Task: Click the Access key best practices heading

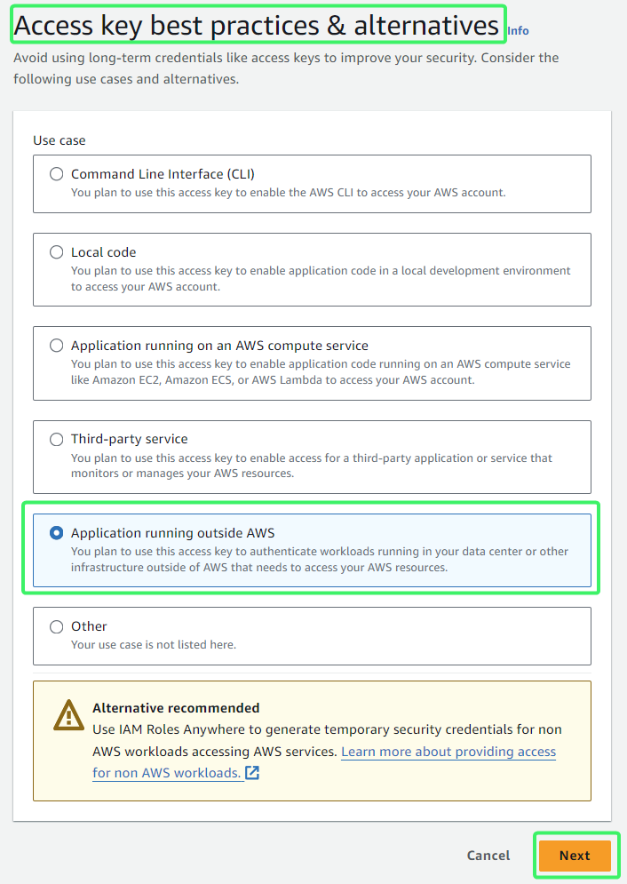Action: (257, 26)
